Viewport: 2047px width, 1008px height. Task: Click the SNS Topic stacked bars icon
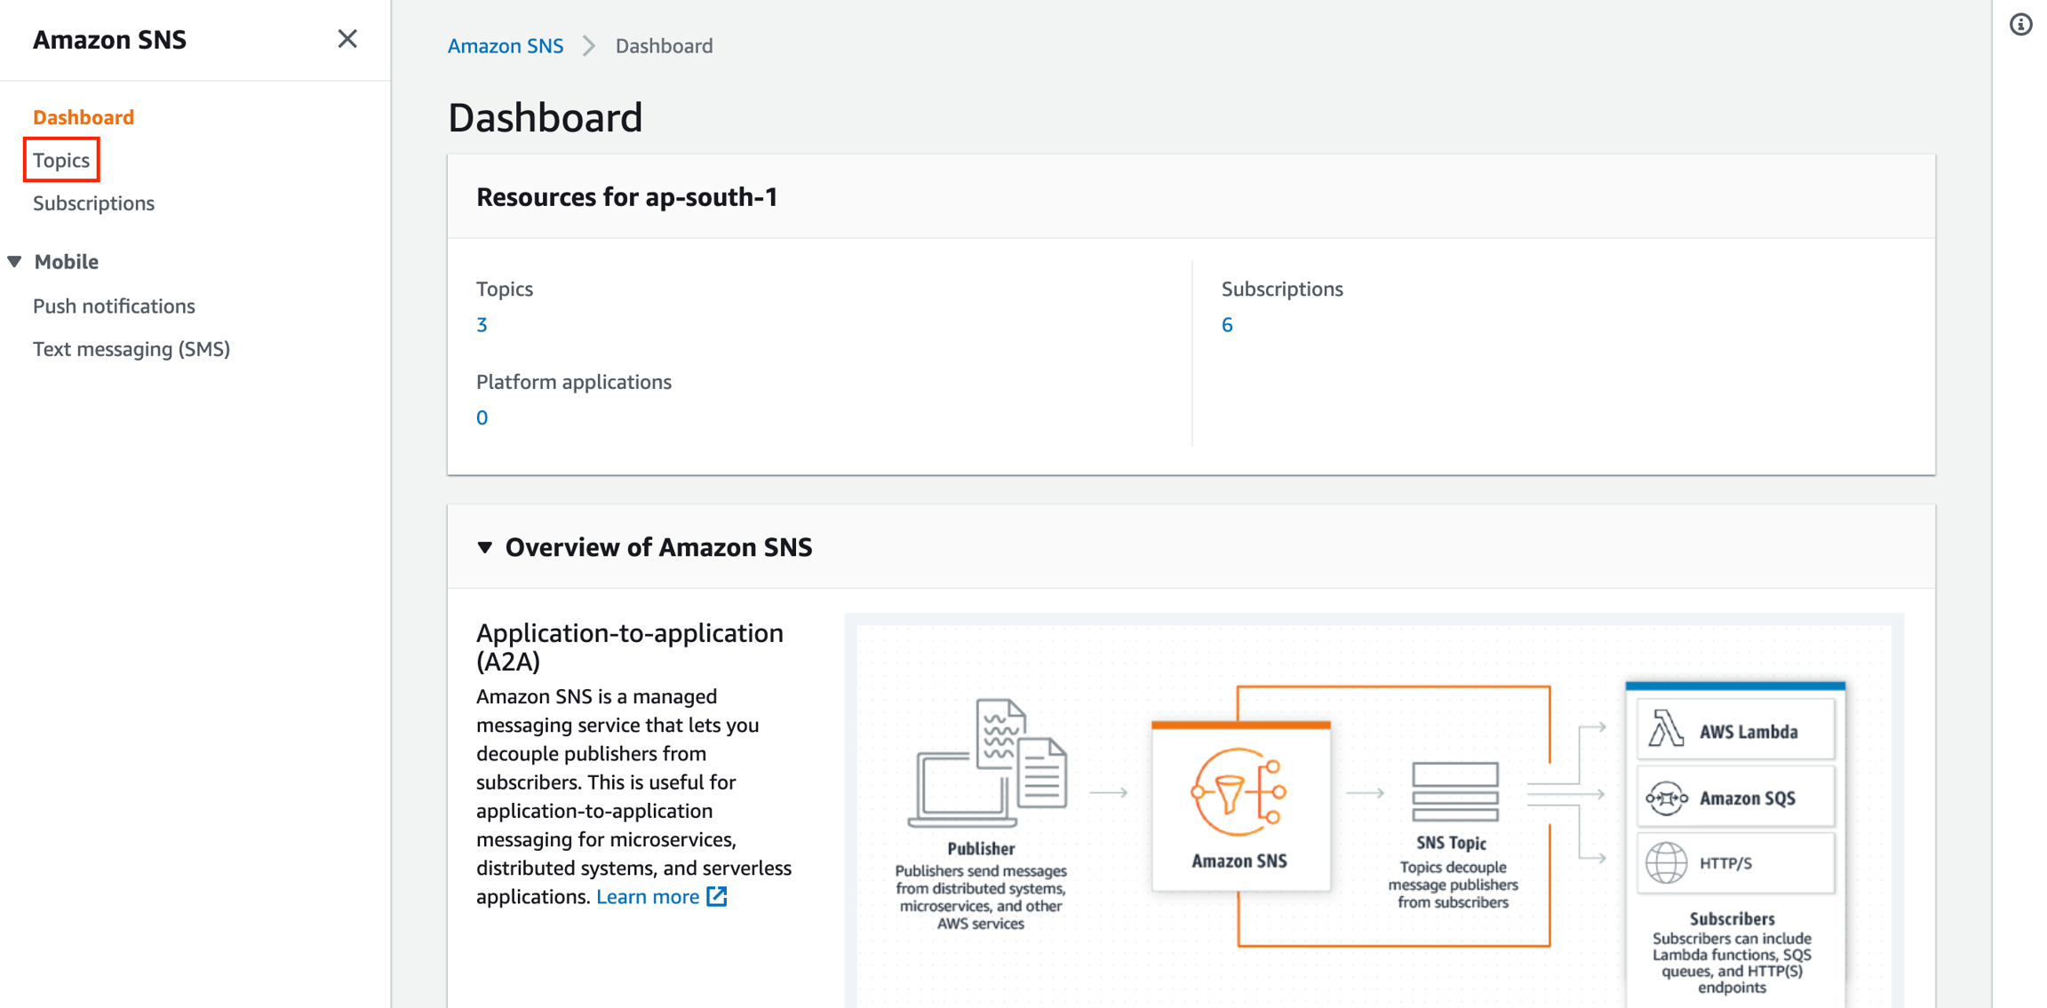coord(1454,792)
